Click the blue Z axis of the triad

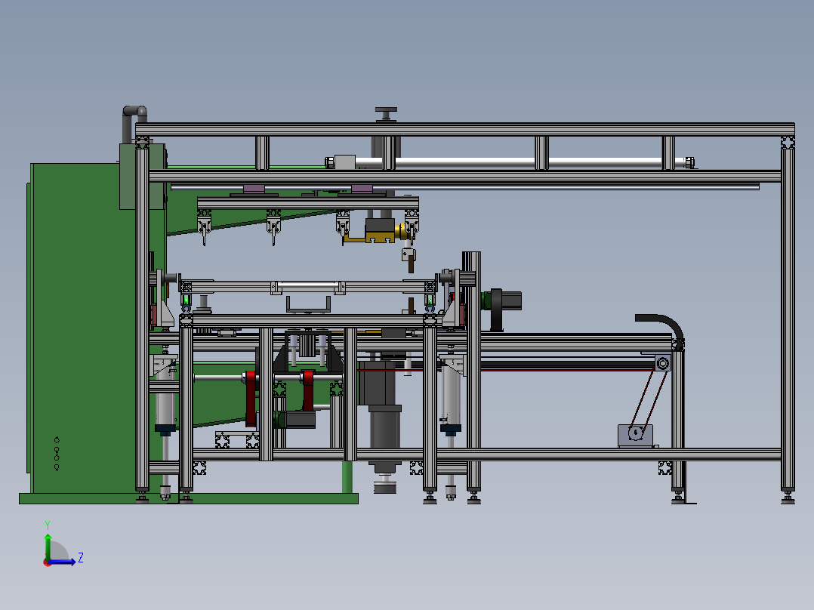(62, 561)
